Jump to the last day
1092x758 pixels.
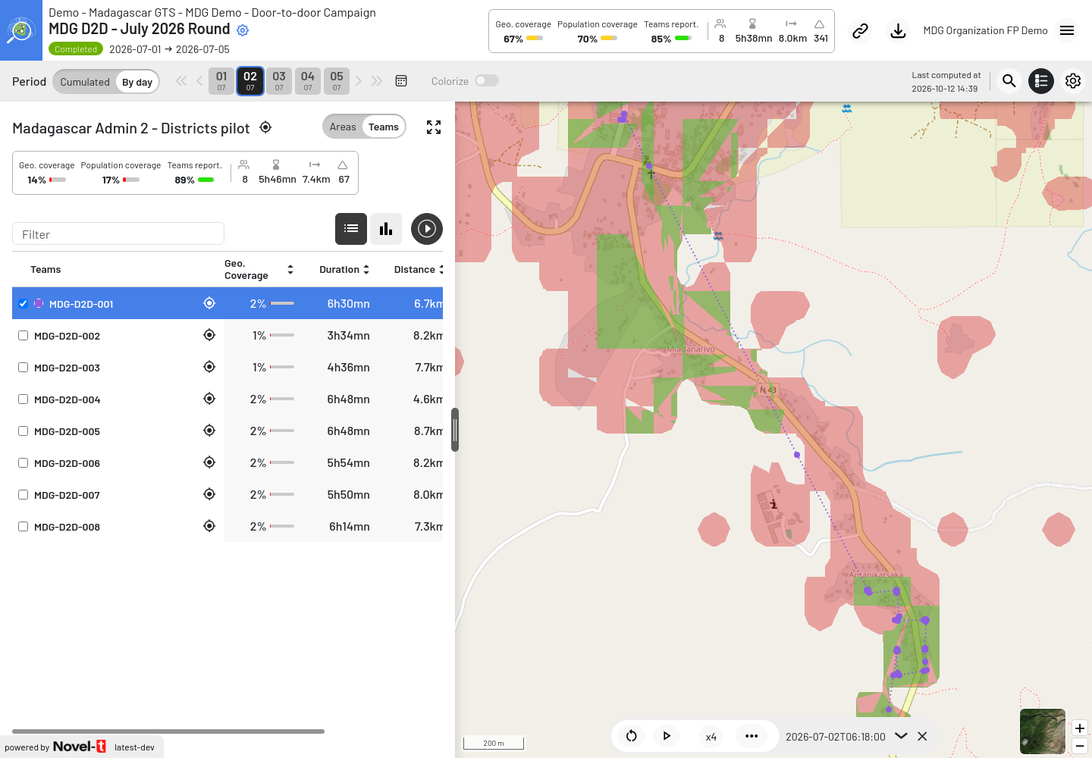point(377,81)
